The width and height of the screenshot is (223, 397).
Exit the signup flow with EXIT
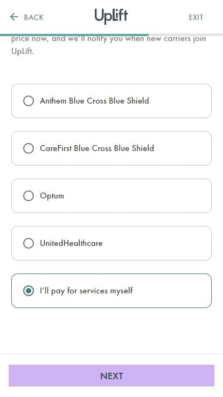(x=196, y=17)
